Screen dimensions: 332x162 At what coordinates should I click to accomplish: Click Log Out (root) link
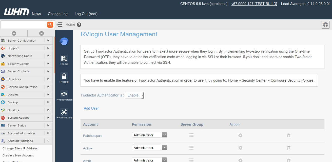click(86, 14)
